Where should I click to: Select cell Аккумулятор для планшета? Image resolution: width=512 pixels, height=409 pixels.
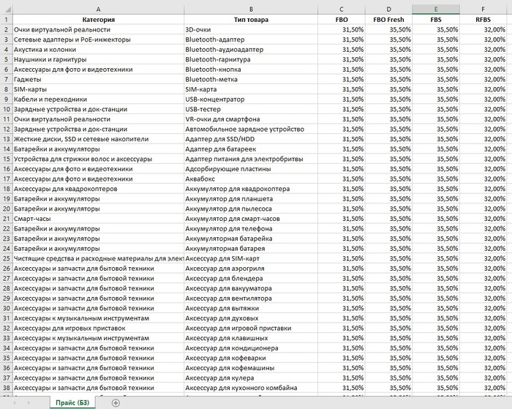(251, 199)
